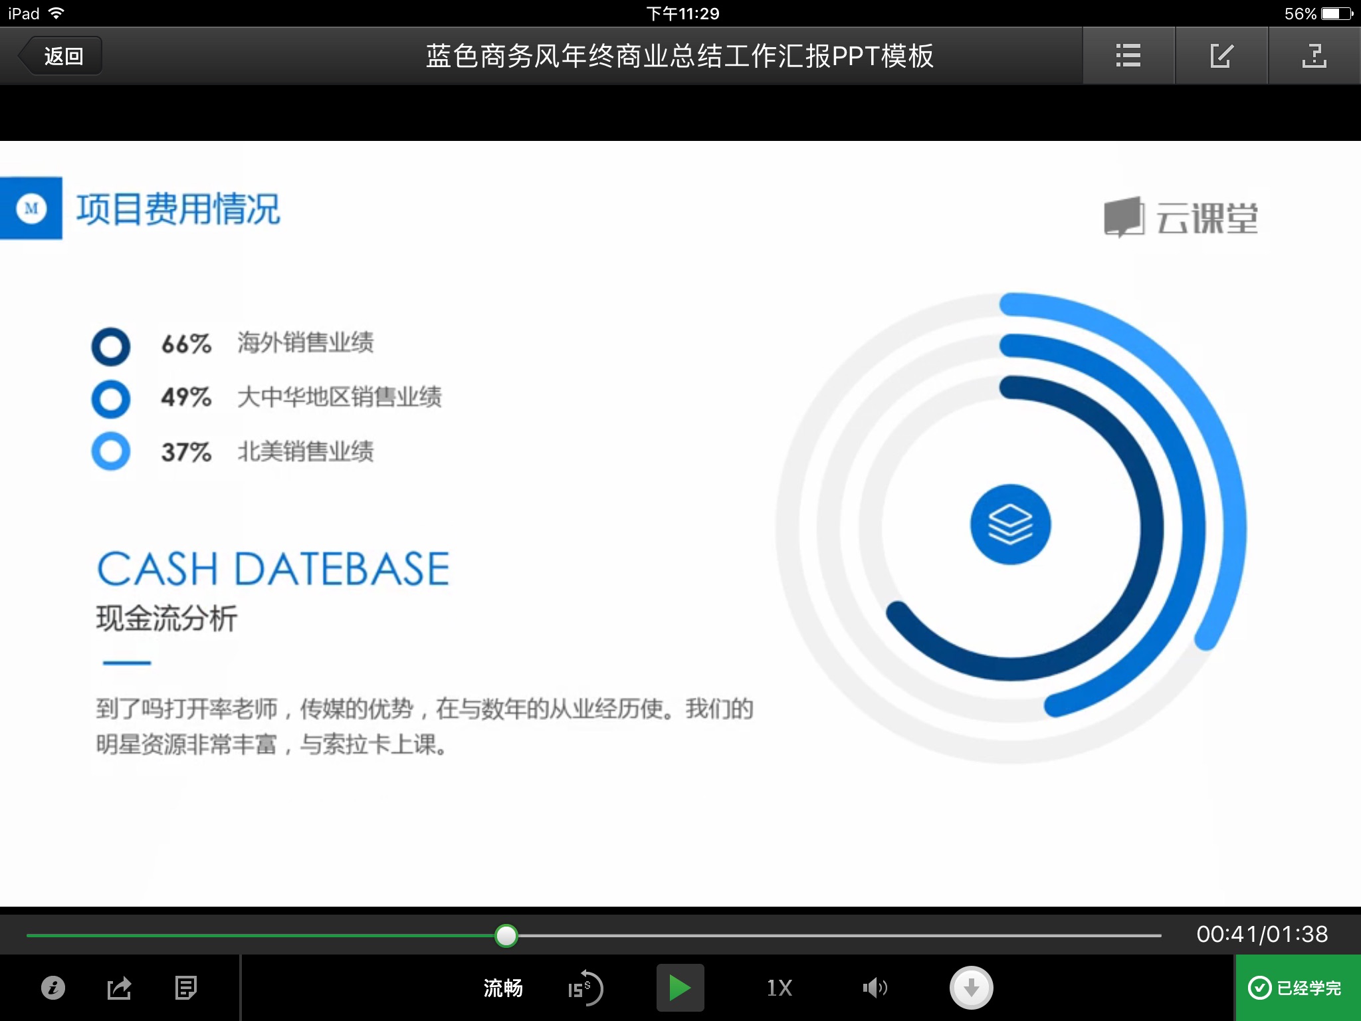Open the course chapter list icon
Screen dimensions: 1361x1021
(1128, 56)
